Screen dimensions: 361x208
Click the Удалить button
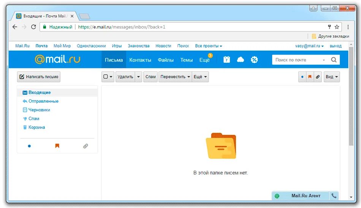(125, 77)
